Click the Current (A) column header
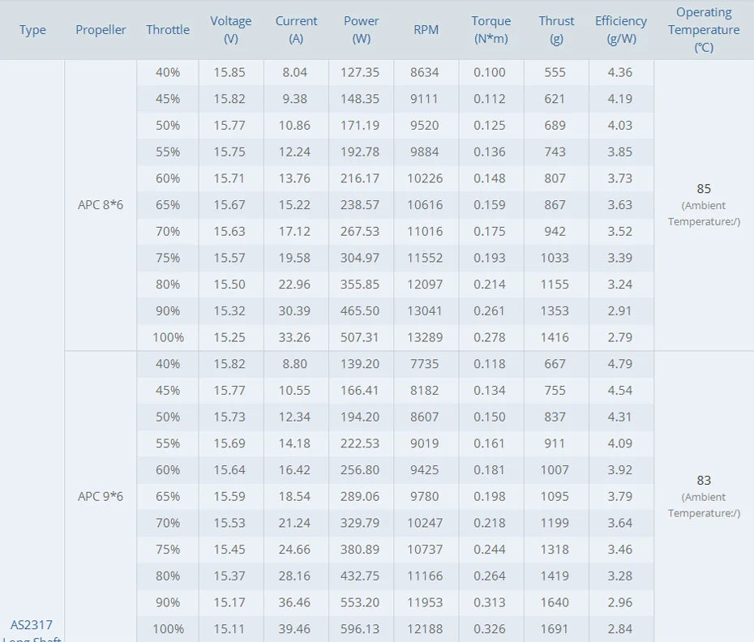The width and height of the screenshot is (754, 642). pyautogui.click(x=296, y=30)
